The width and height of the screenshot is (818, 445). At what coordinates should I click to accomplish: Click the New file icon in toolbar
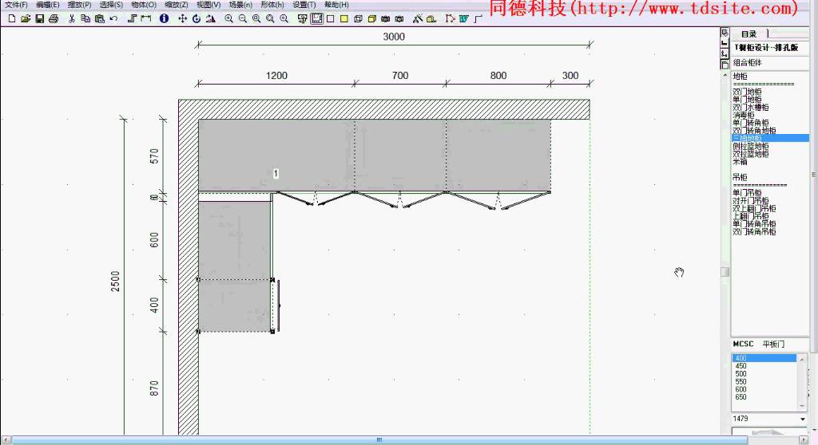click(x=11, y=18)
